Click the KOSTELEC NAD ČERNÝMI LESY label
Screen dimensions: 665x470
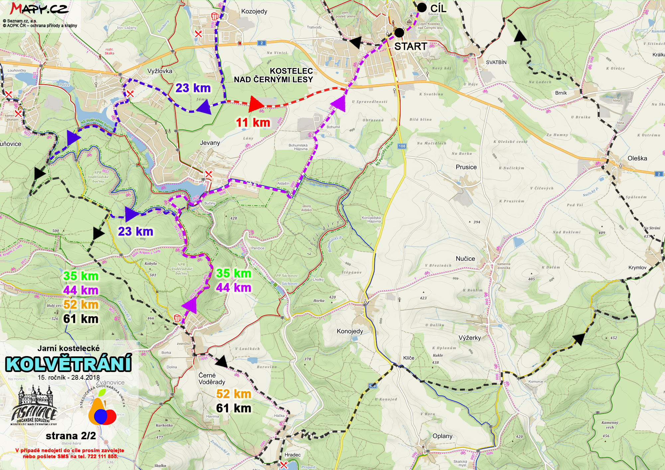click(x=274, y=75)
